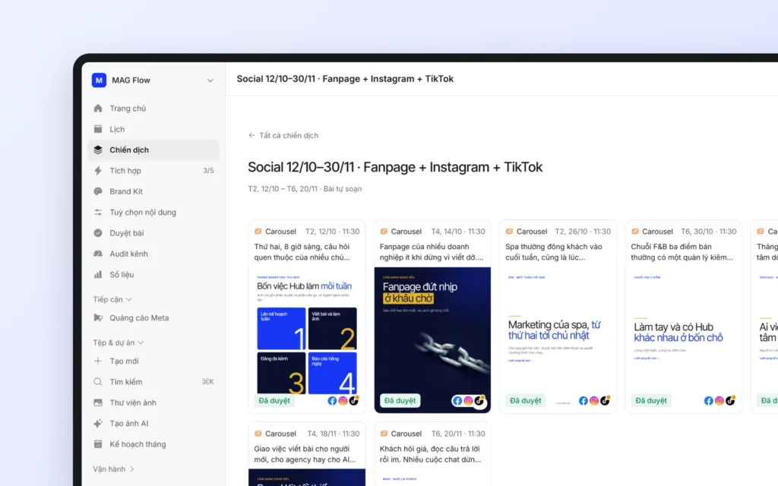This screenshot has height=486, width=778.
Task: Open Trang chủ home icon
Action: (x=98, y=108)
